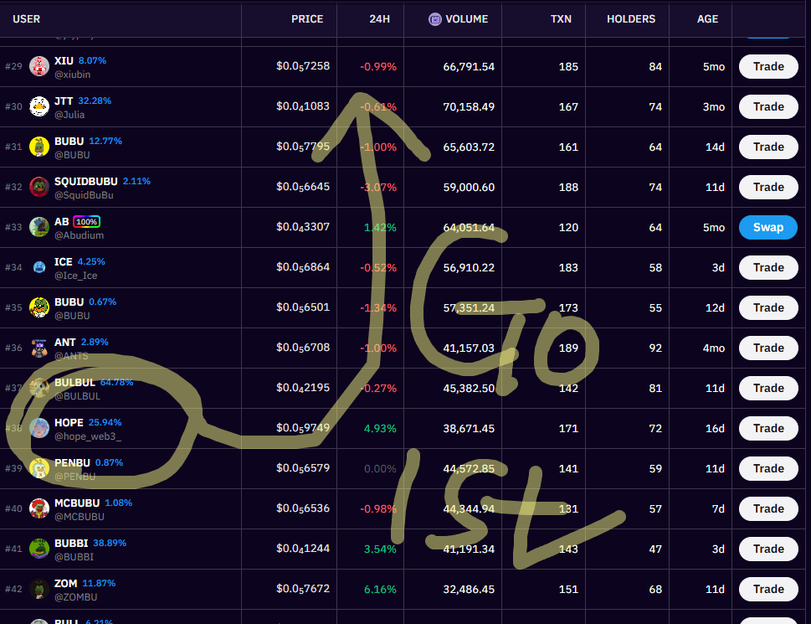Image resolution: width=811 pixels, height=624 pixels.
Task: Click the ICE token avatar icon
Action: click(x=39, y=267)
